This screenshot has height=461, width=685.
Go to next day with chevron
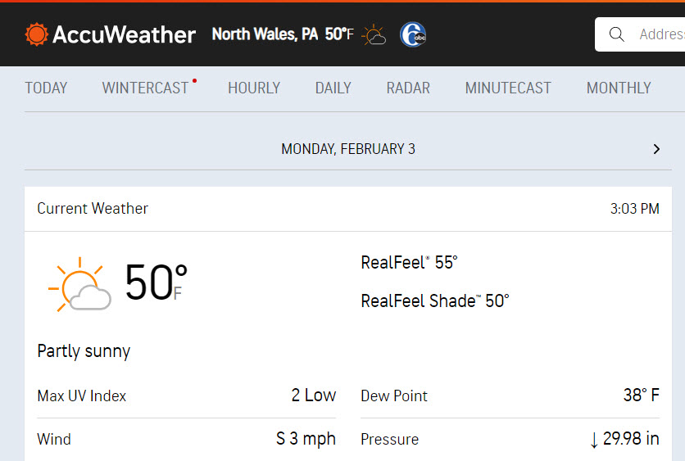click(x=656, y=149)
